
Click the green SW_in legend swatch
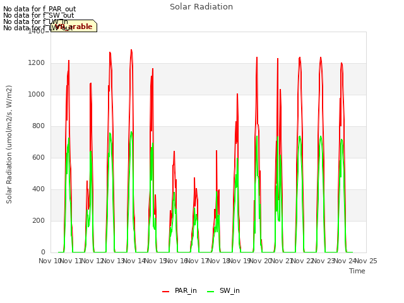[x=210, y=292]
